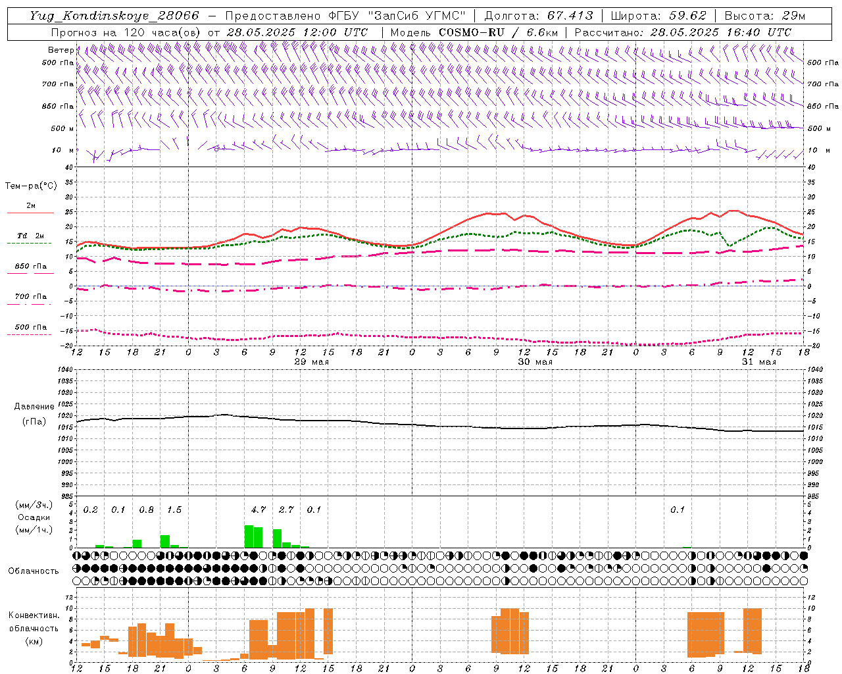
Task: Select the 30 мая date marker
Action: coord(535,362)
